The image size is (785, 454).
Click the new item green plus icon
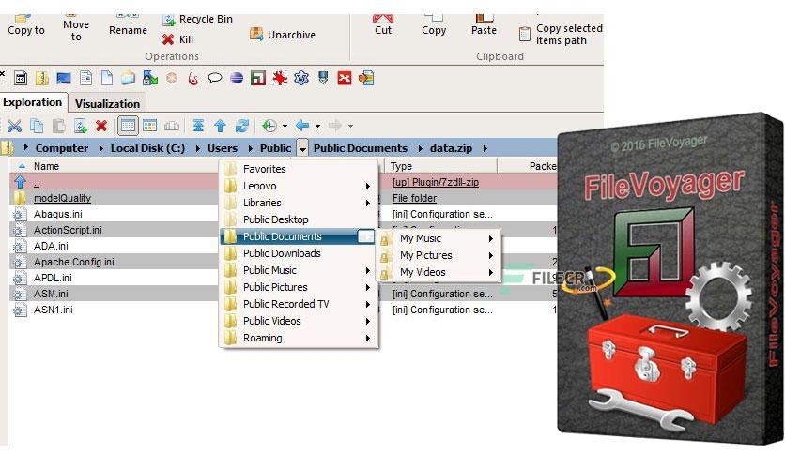click(80, 126)
